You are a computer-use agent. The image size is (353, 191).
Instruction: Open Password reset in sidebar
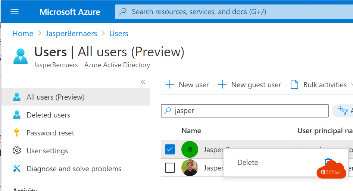coord(50,133)
